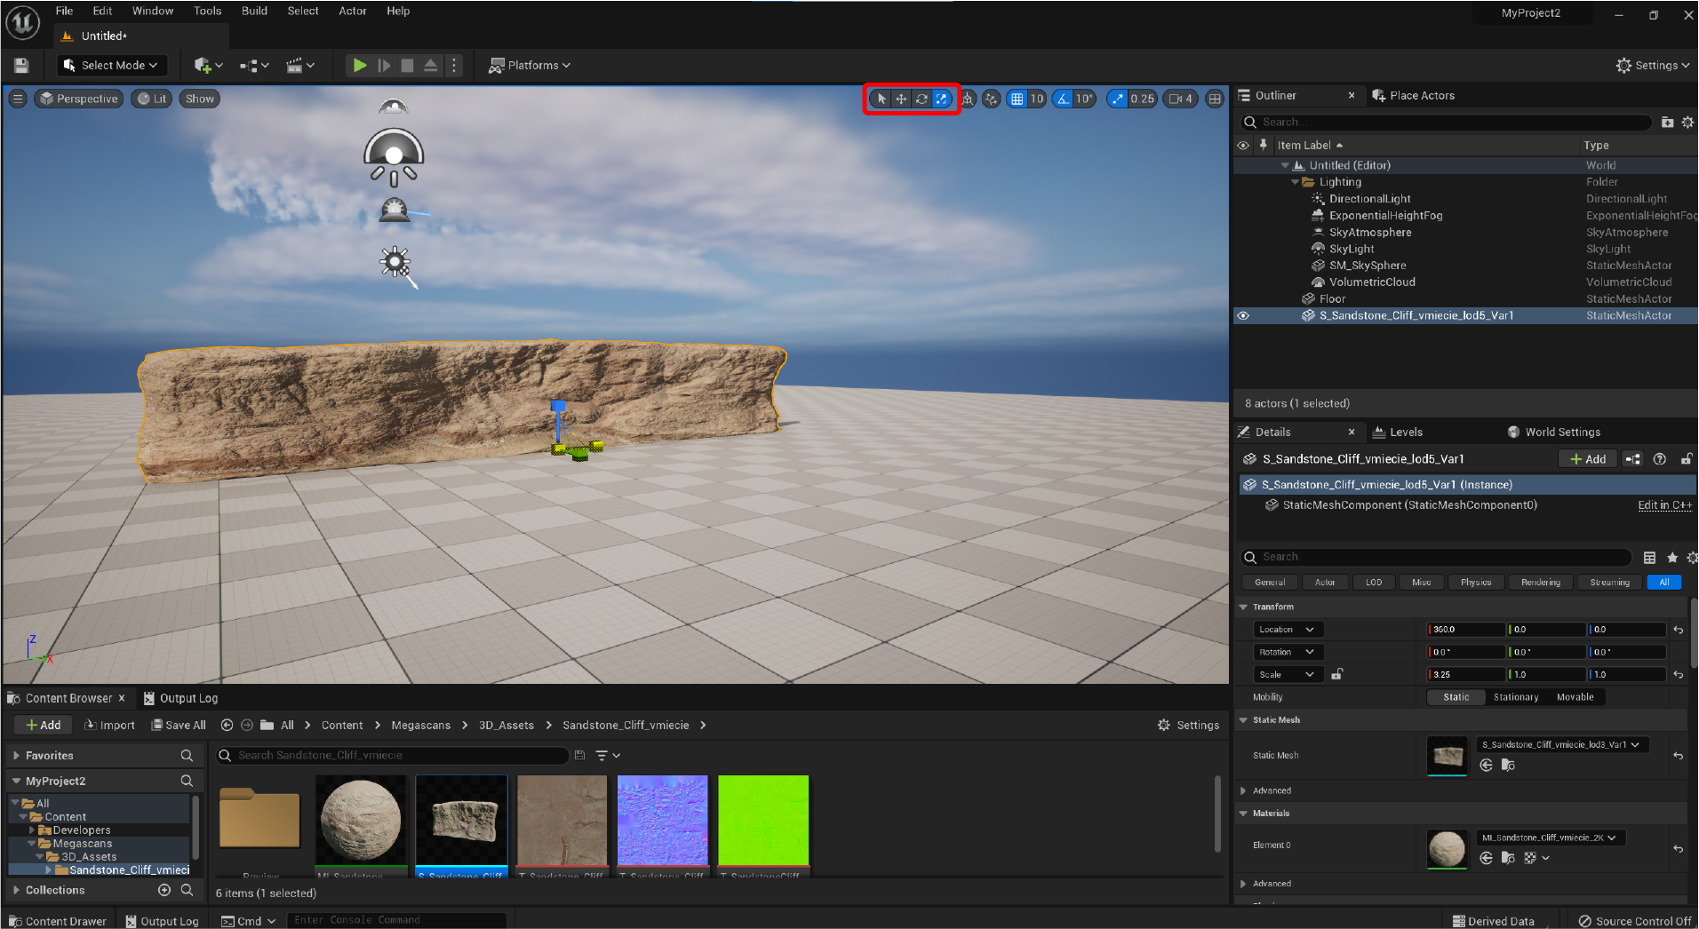This screenshot has width=1699, height=929.
Task: Open the Actor menu in menu bar
Action: [x=352, y=11]
